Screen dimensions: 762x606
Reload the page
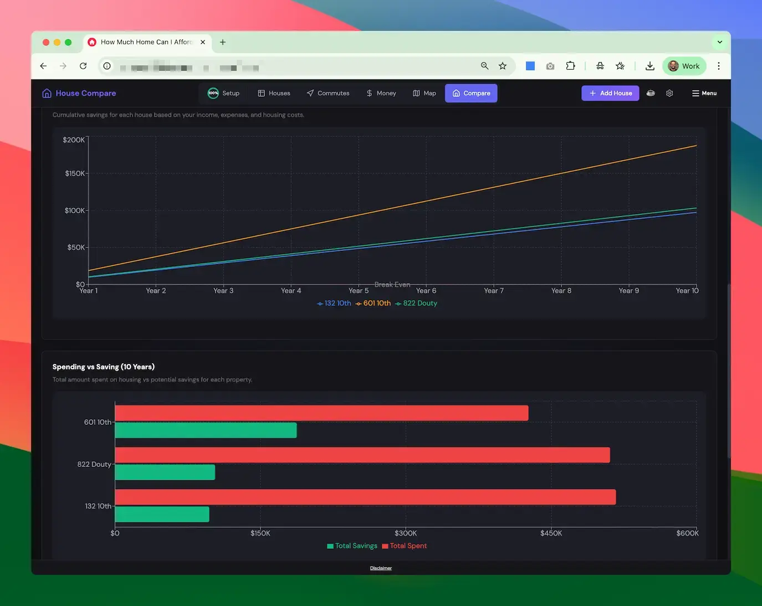83,66
